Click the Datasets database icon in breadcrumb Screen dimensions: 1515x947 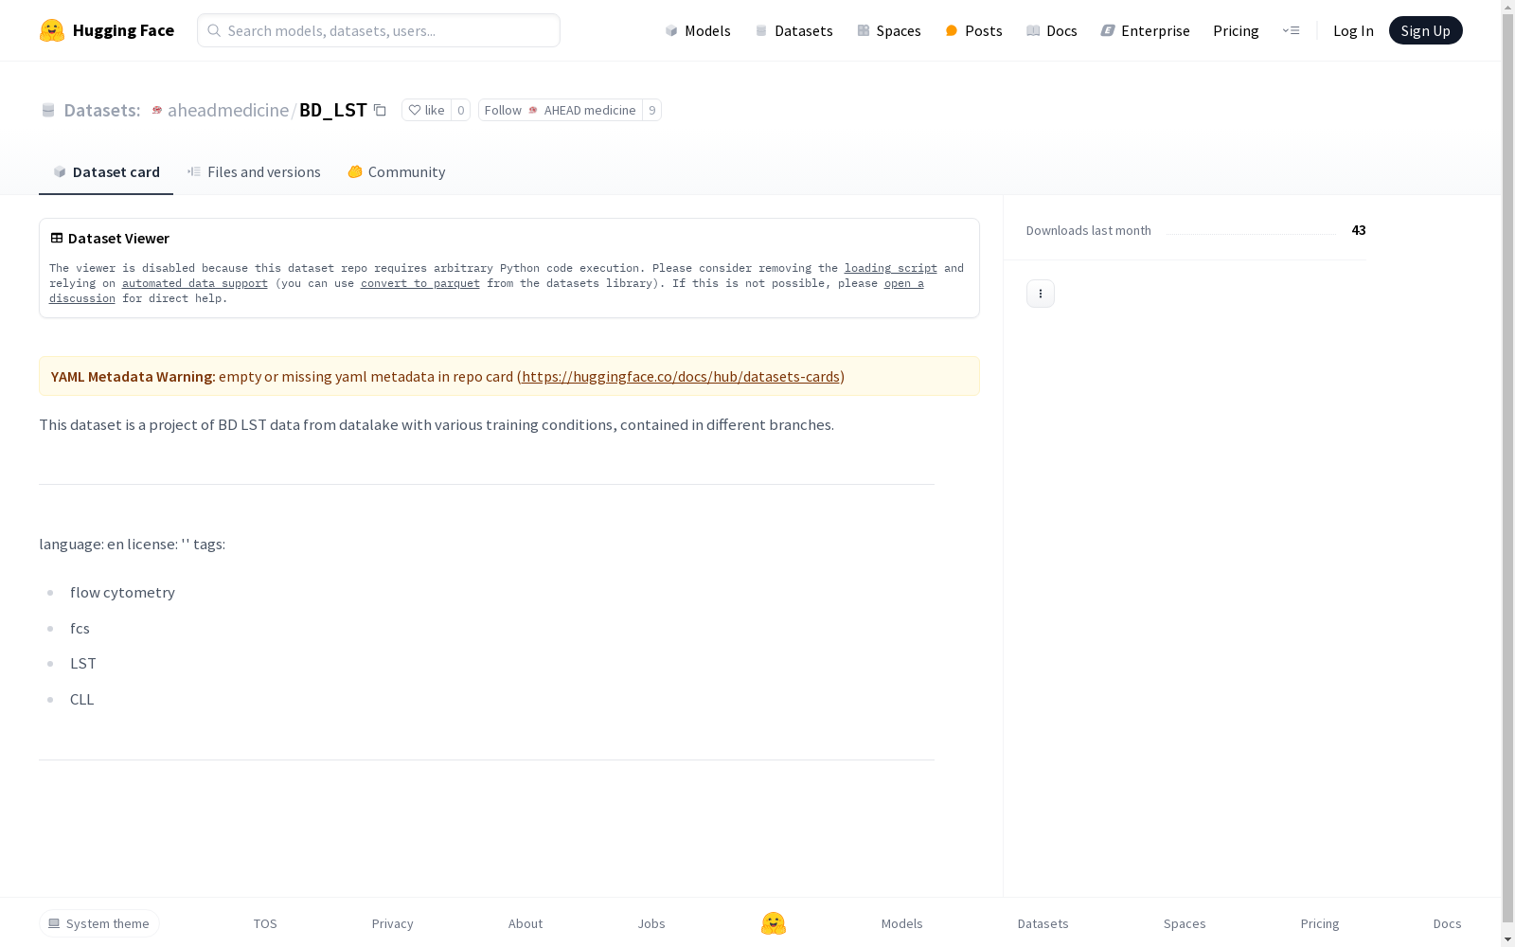point(48,110)
